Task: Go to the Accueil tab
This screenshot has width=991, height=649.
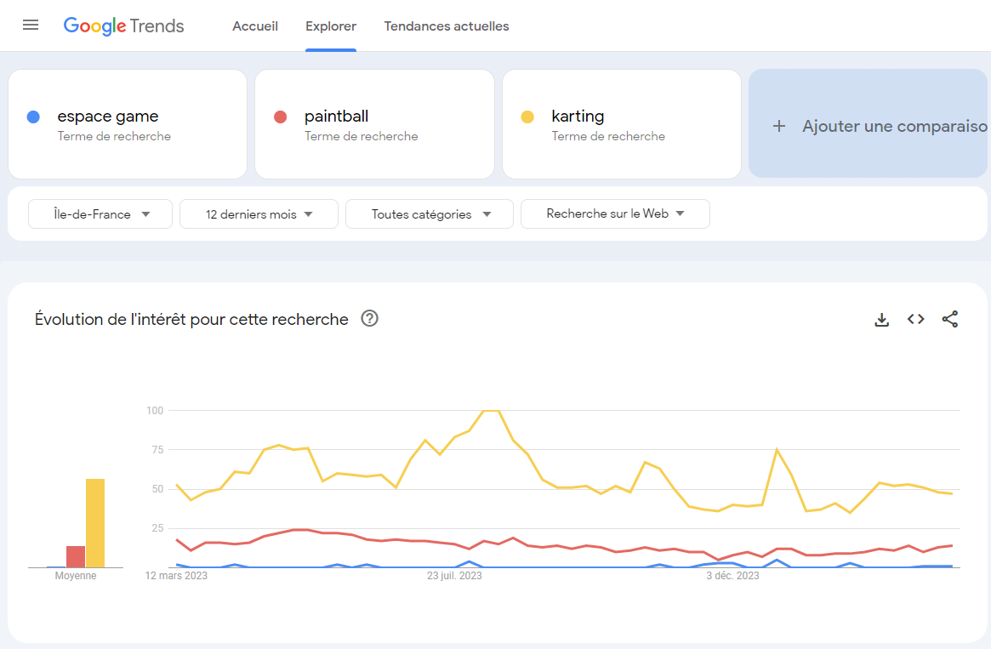Action: 255,26
